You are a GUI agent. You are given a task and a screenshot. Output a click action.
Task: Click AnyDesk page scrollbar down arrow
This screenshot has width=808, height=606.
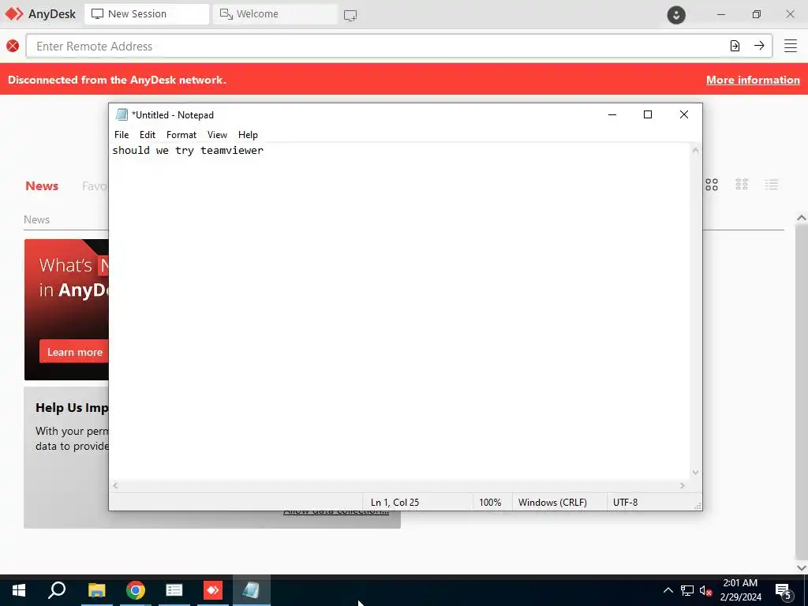click(x=802, y=568)
